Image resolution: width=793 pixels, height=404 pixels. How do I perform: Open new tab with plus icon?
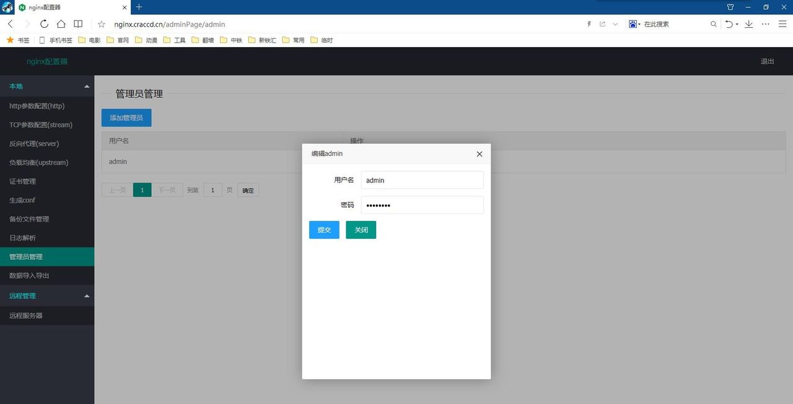click(x=139, y=7)
